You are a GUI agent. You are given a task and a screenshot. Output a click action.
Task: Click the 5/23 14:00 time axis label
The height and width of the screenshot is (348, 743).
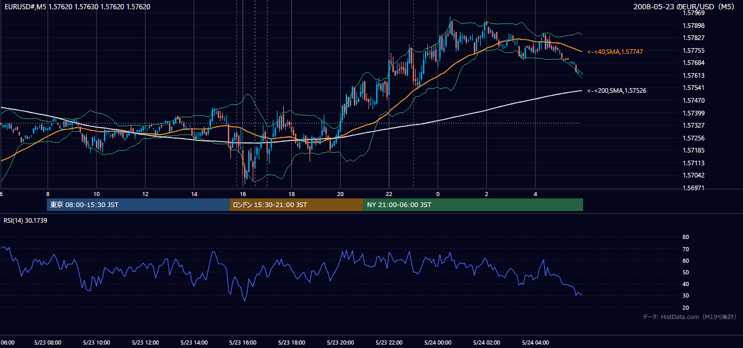click(x=195, y=342)
